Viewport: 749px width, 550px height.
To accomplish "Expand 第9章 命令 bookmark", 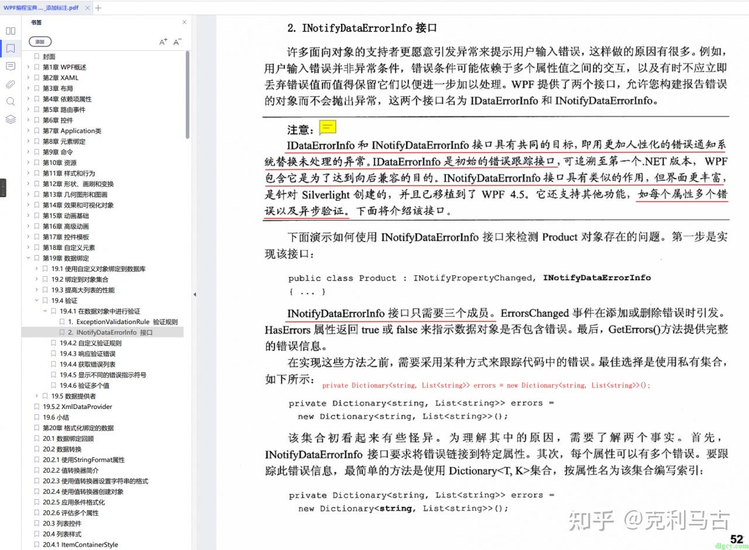I will click(28, 152).
